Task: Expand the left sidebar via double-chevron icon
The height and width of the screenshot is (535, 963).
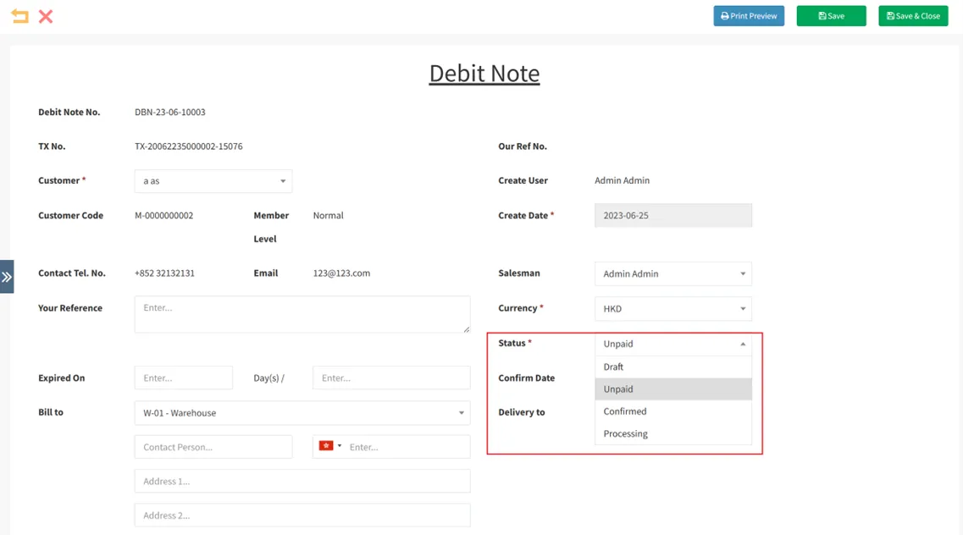Action: pyautogui.click(x=7, y=276)
